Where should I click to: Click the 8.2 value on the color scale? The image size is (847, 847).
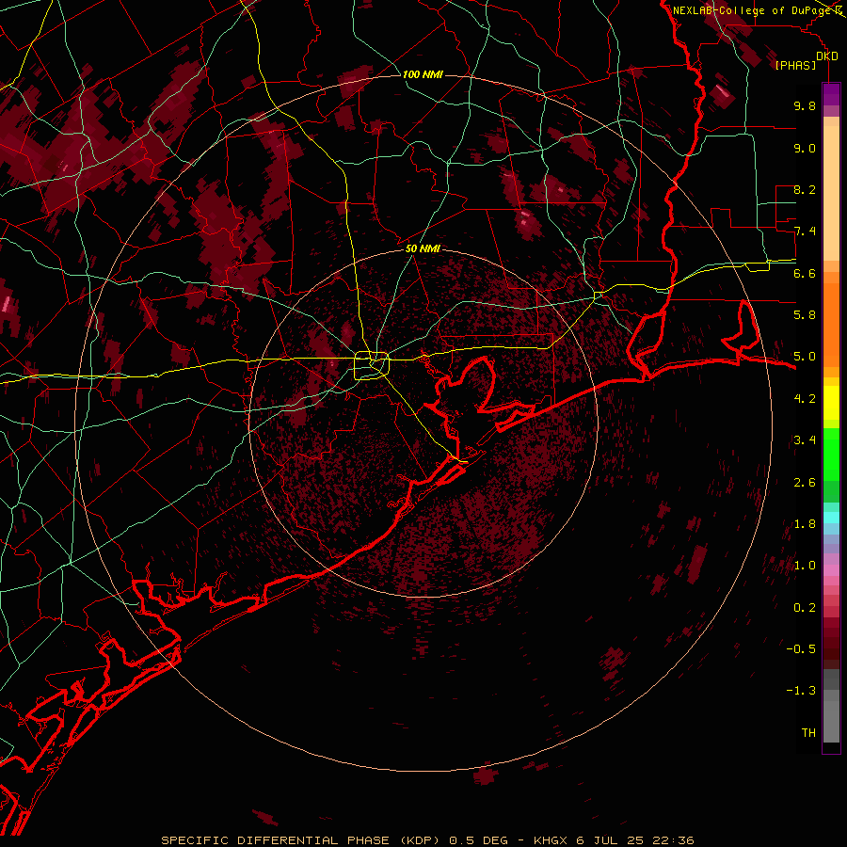[x=805, y=189]
